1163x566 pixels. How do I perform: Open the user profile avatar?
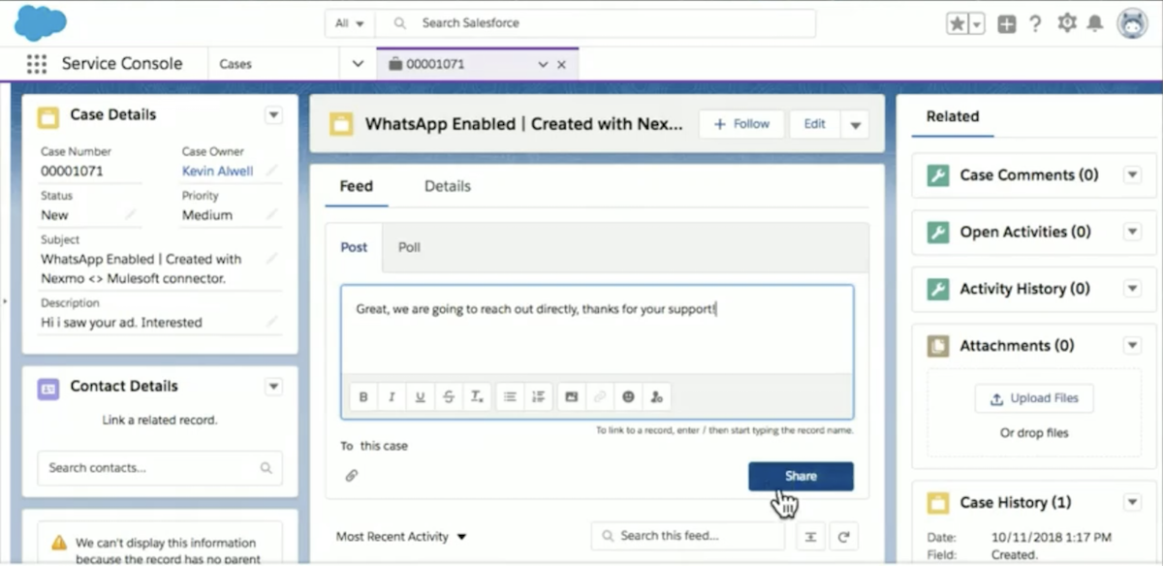coord(1132,23)
